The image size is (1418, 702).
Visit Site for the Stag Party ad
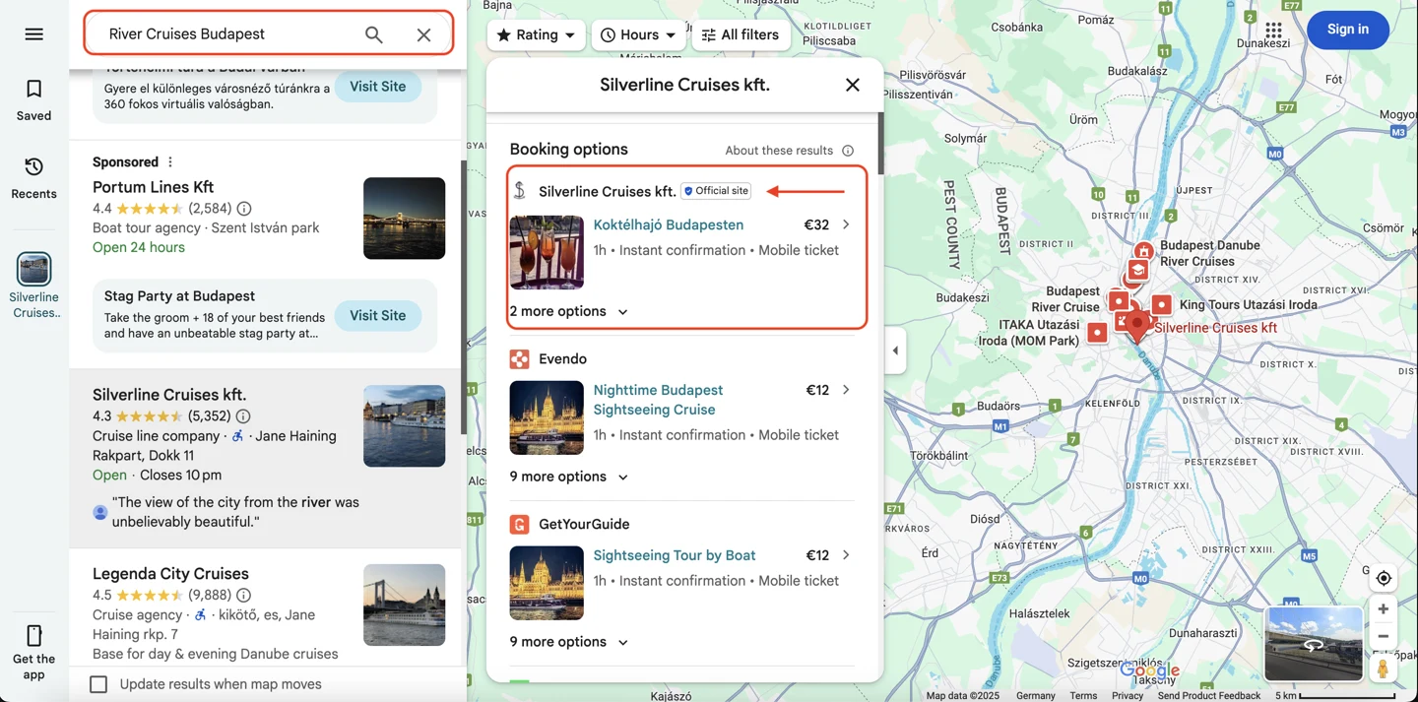(378, 316)
